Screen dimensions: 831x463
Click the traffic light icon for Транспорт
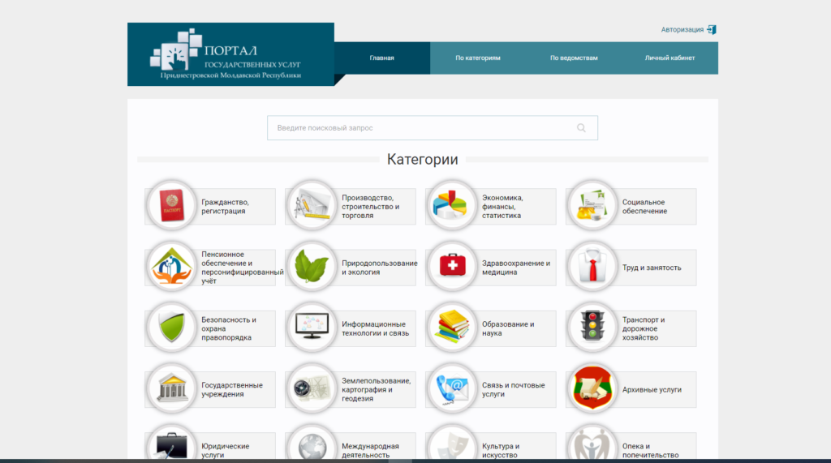(x=592, y=328)
